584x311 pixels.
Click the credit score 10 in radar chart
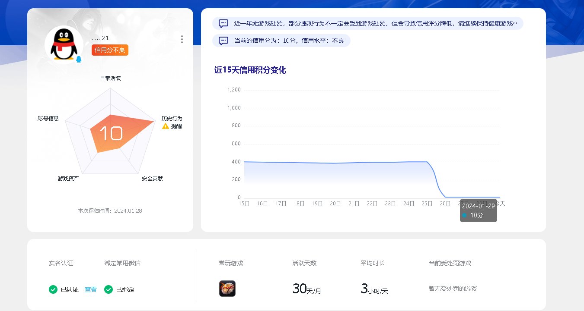tap(111, 133)
